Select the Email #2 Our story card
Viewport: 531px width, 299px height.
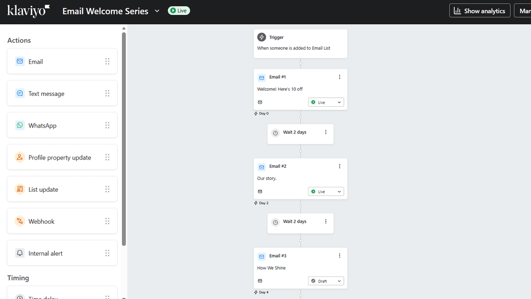coord(290,179)
